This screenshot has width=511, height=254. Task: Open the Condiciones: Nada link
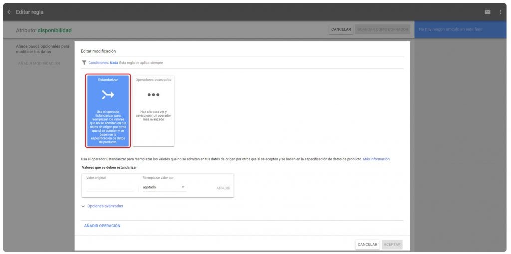pyautogui.click(x=103, y=63)
